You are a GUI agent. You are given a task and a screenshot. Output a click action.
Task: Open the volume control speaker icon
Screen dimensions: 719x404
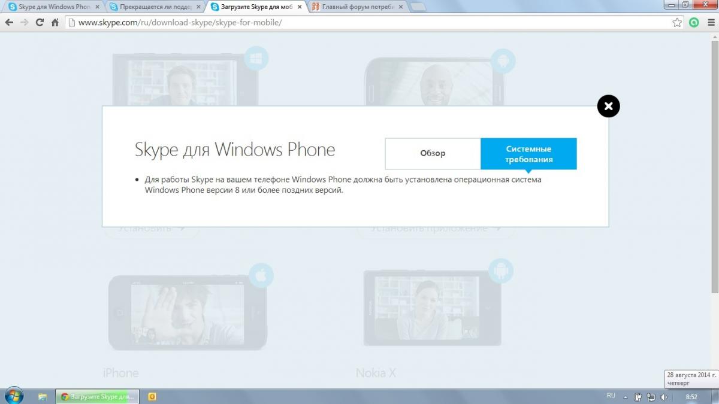pos(663,396)
